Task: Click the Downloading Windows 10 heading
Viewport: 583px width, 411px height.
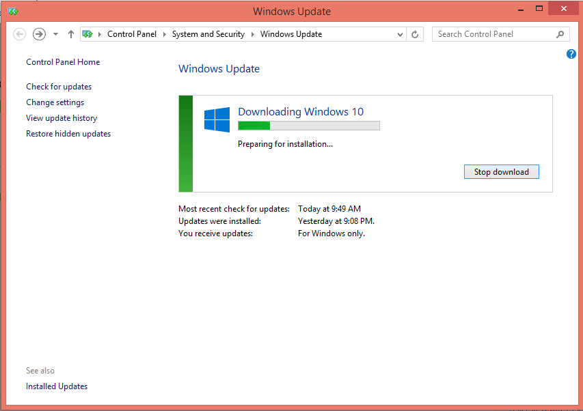Action: coord(301,112)
